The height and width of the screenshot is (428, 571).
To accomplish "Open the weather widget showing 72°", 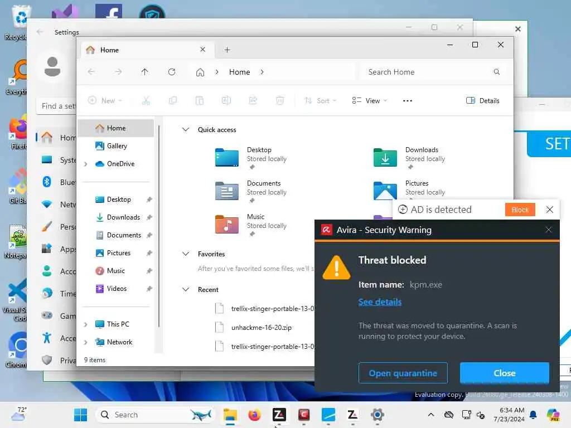I will point(18,415).
